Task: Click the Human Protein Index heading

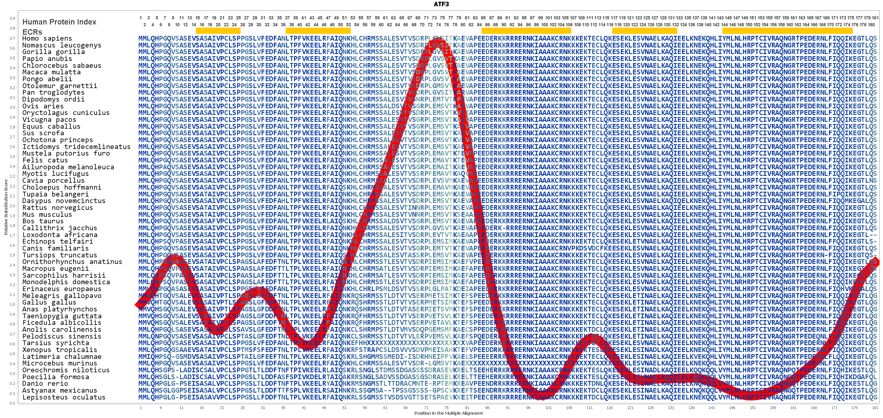Action: coord(59,22)
